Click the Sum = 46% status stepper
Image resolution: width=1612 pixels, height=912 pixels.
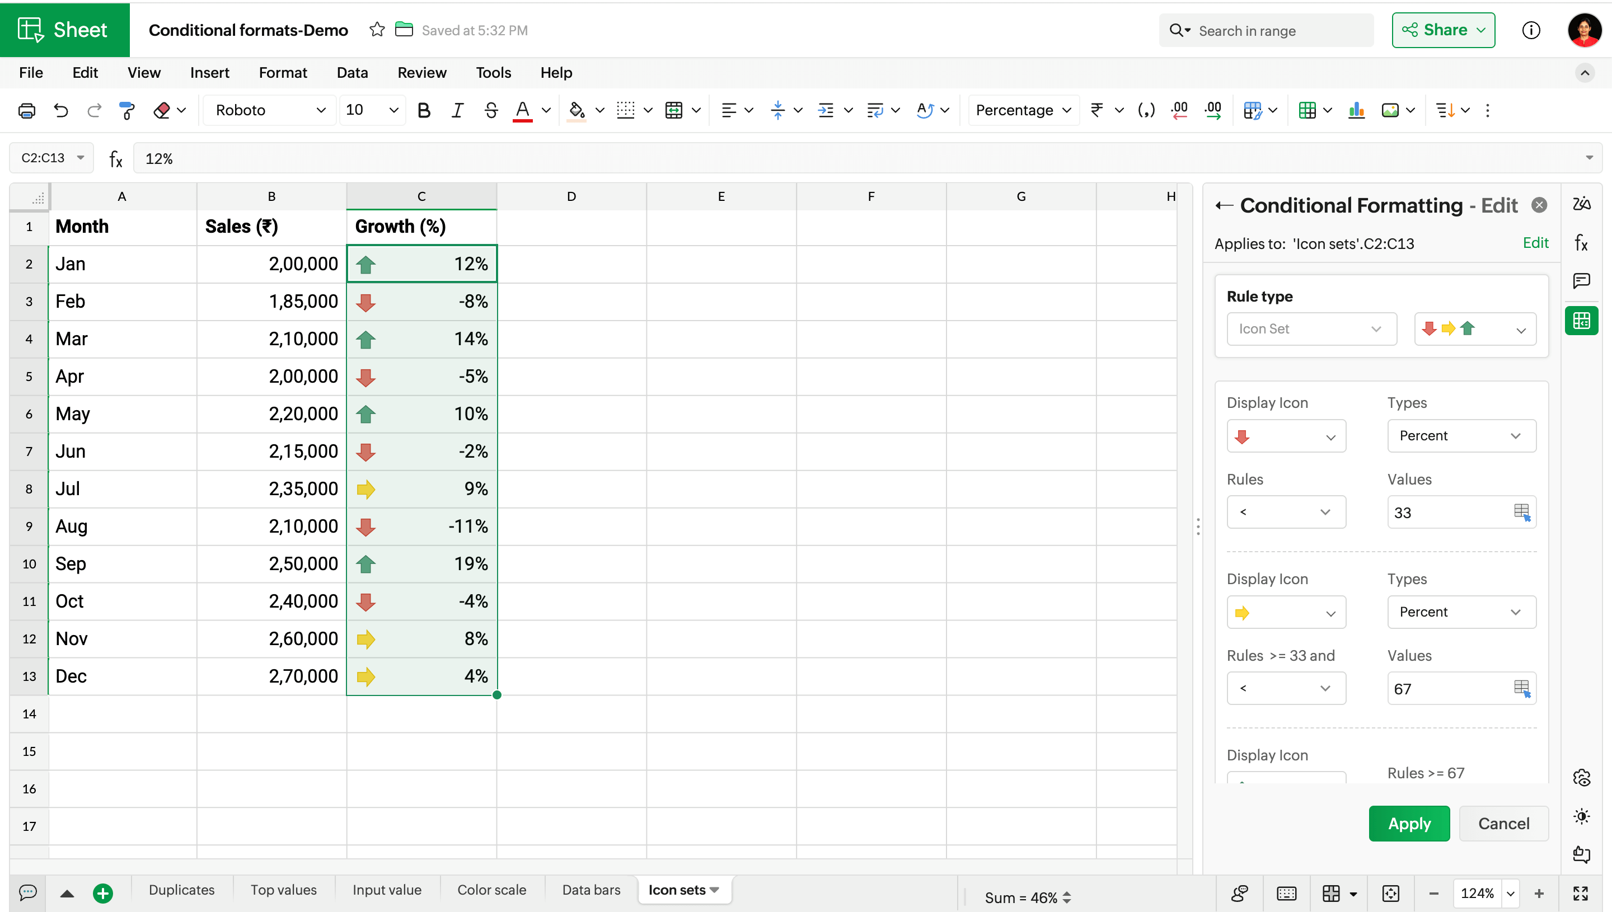click(1067, 897)
